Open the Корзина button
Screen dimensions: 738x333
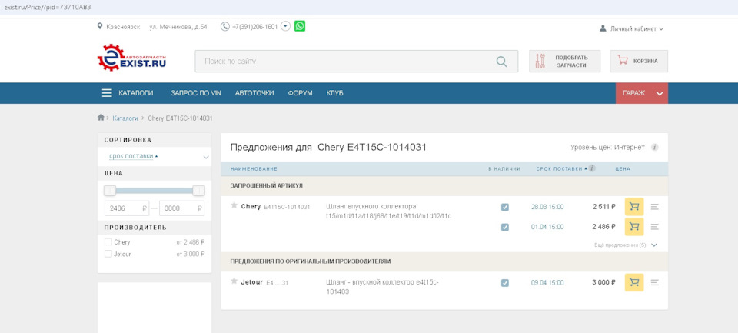click(x=639, y=62)
